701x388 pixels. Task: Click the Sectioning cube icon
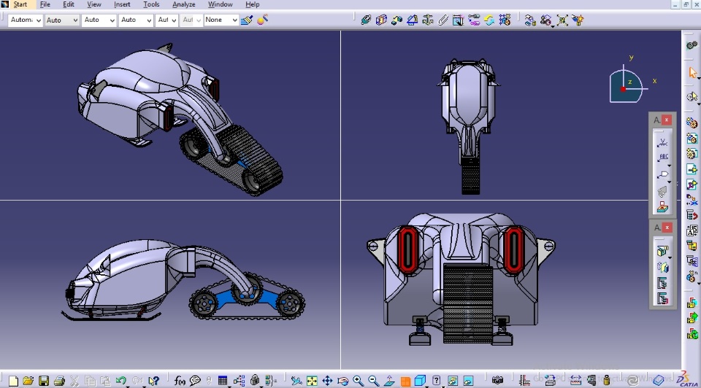pyautogui.click(x=381, y=20)
